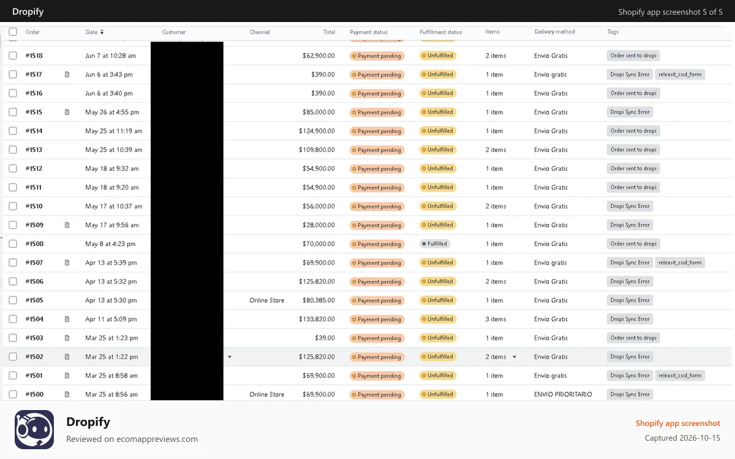Click the releasit_cod_form tag on order #1501
The width and height of the screenshot is (735, 459).
(680, 376)
